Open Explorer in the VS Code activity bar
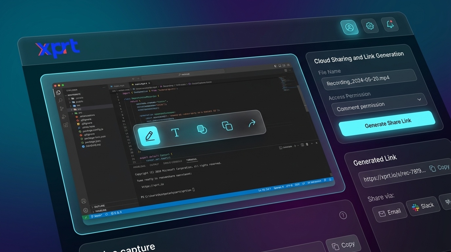This screenshot has width=451, height=252. tap(58, 93)
